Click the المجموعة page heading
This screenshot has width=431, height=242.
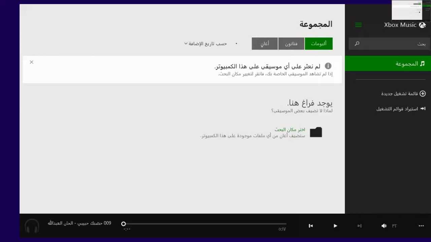pyautogui.click(x=316, y=24)
